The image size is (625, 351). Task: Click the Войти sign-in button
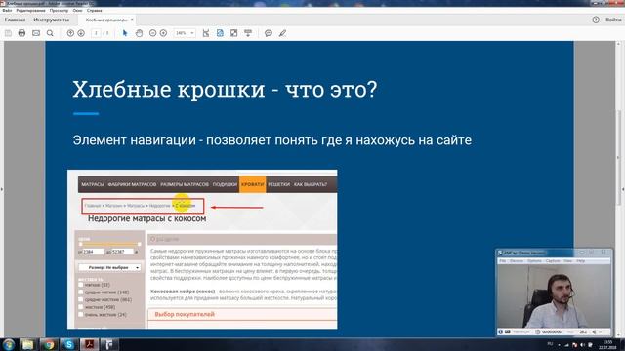613,19
